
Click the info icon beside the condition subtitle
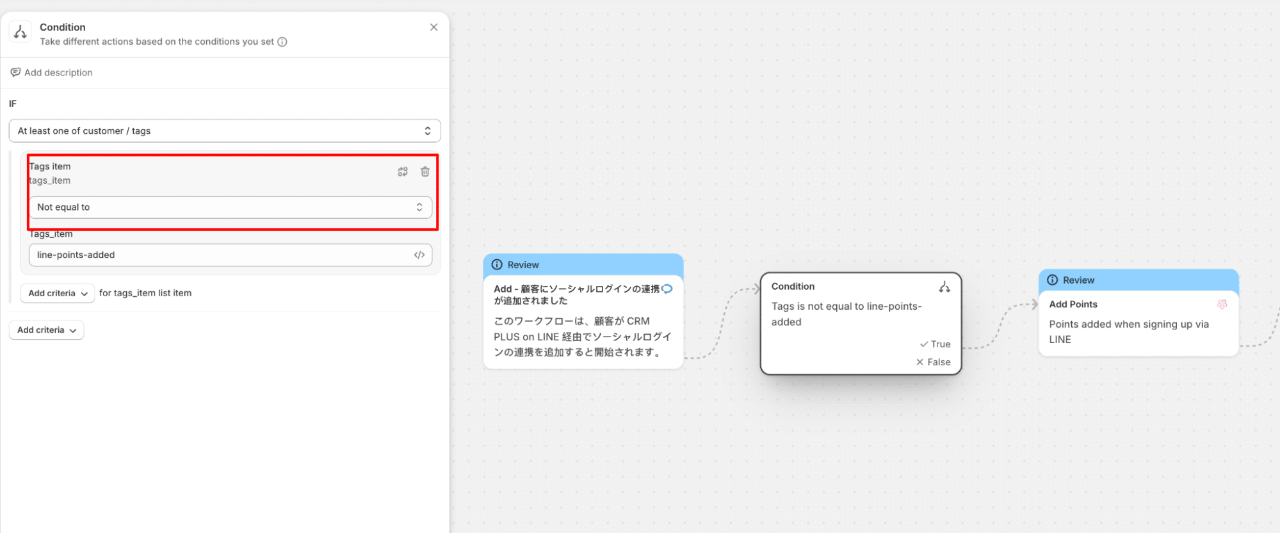pos(282,42)
